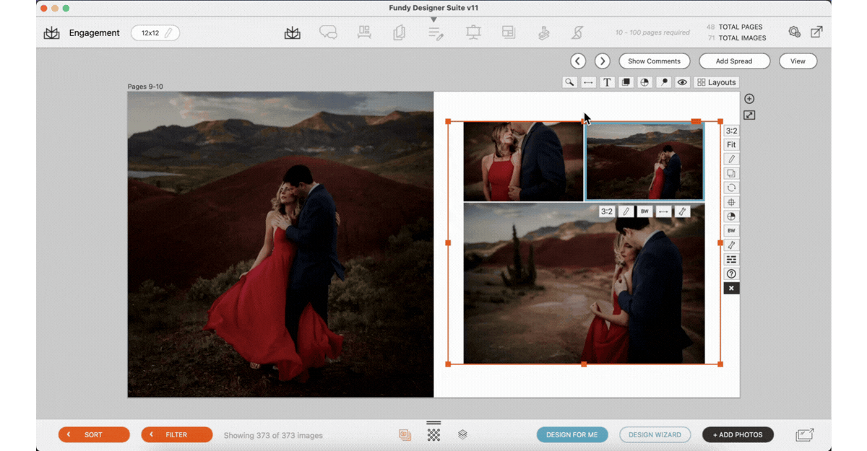Open the presentation easel icon
Viewport: 867px width, 451px height.
pos(473,32)
